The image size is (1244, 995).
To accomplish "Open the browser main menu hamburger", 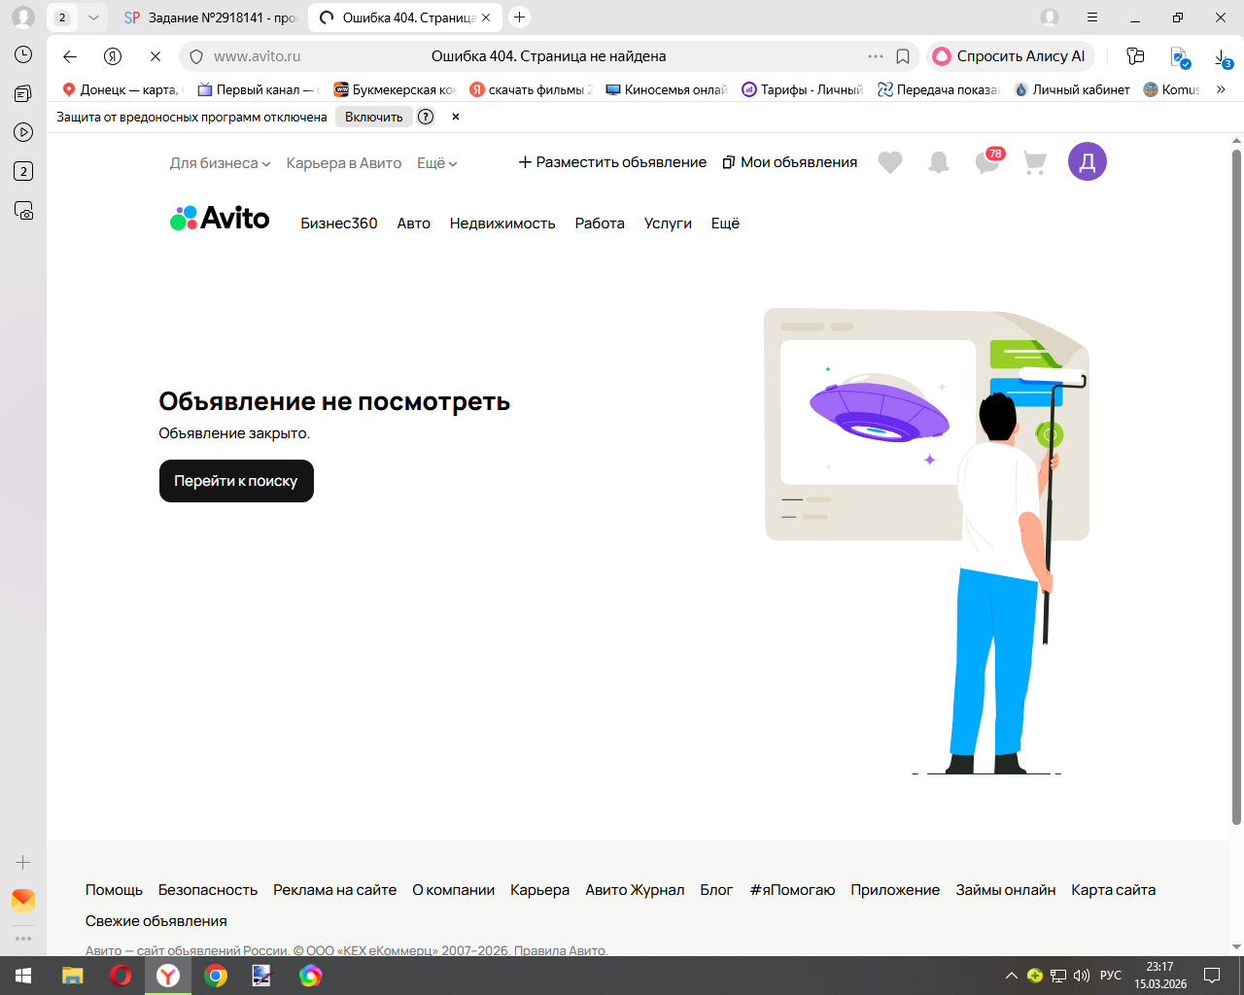I will click(1092, 17).
